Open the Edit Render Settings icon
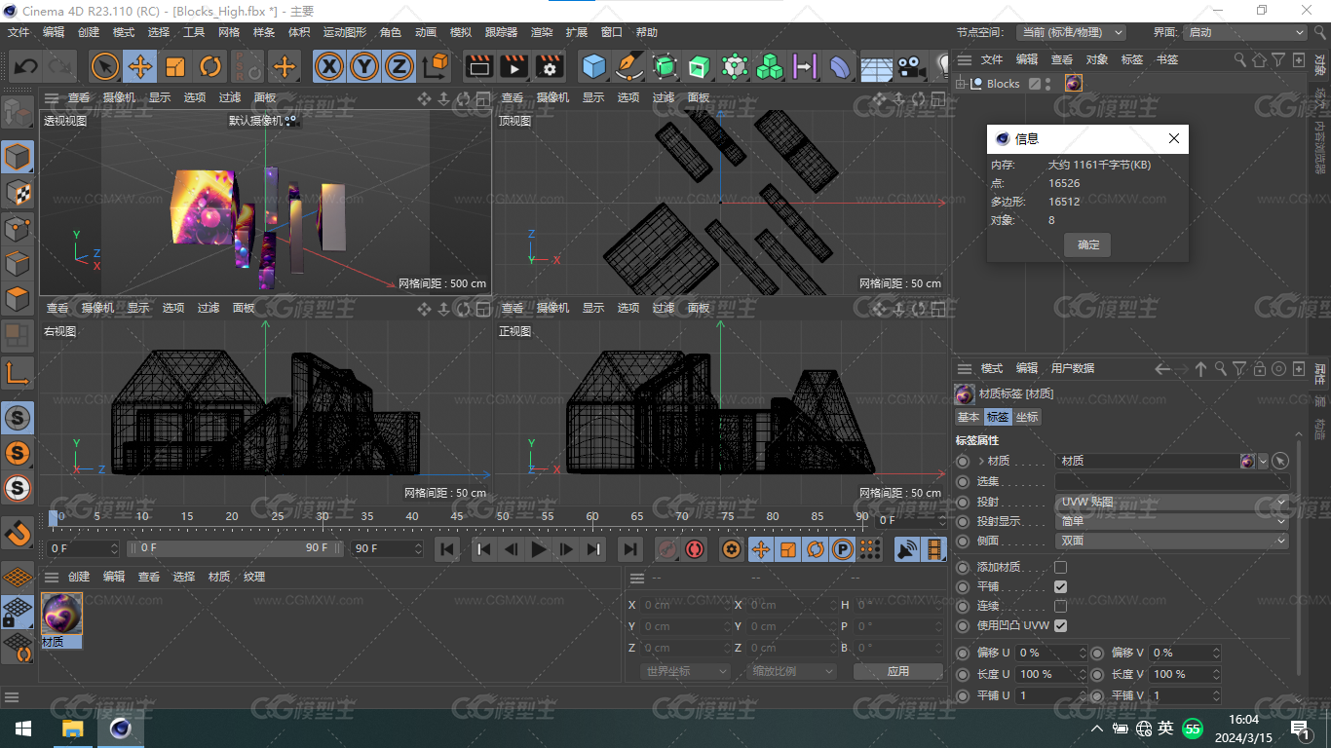This screenshot has height=748, width=1331. coord(550,66)
